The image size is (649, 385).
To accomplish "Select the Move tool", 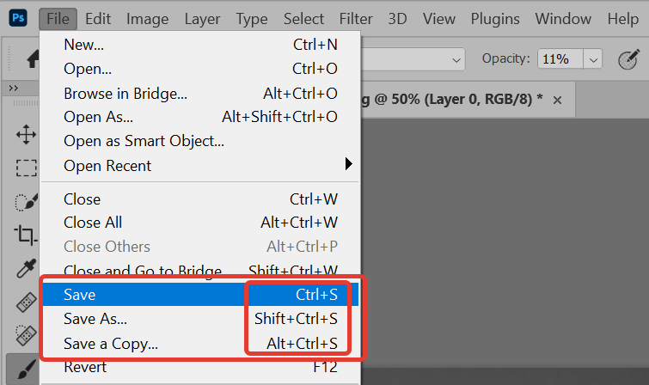I will [26, 134].
